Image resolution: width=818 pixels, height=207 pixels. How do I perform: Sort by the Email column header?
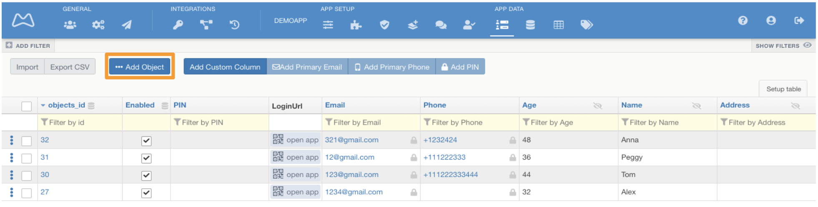[x=335, y=105]
